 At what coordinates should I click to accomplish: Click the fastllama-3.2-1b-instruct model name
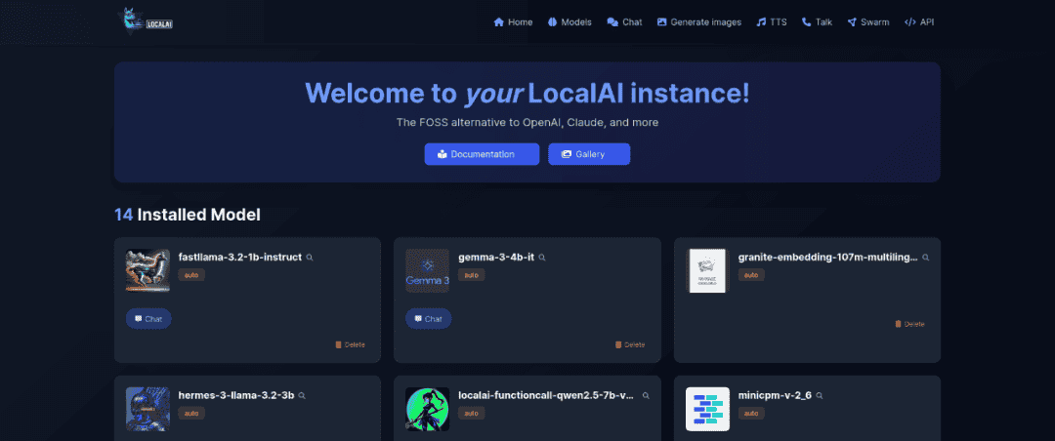click(239, 257)
